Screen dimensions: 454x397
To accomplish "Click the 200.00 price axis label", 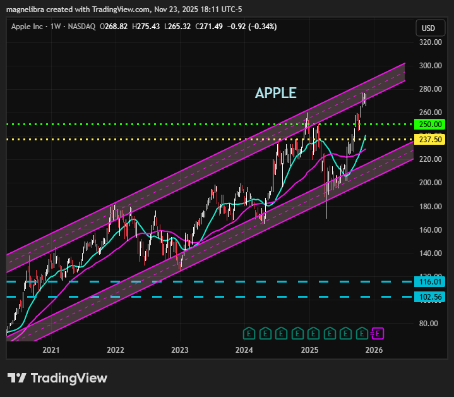I will point(431,183).
